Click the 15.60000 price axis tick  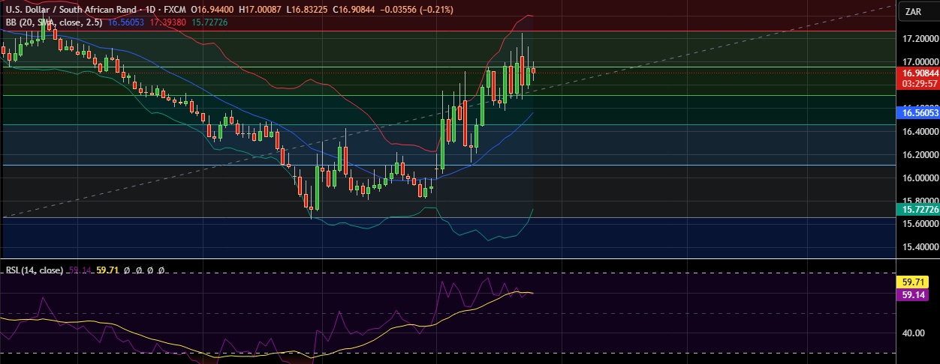920,224
